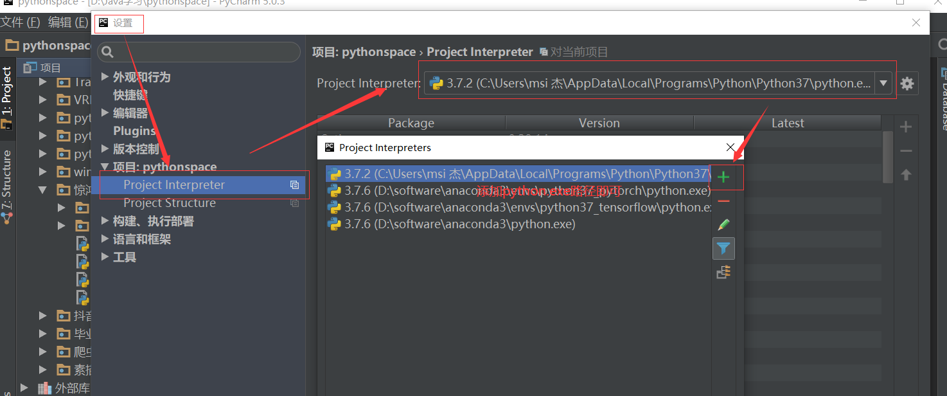Select 快捷键 in settings tree

coord(130,95)
